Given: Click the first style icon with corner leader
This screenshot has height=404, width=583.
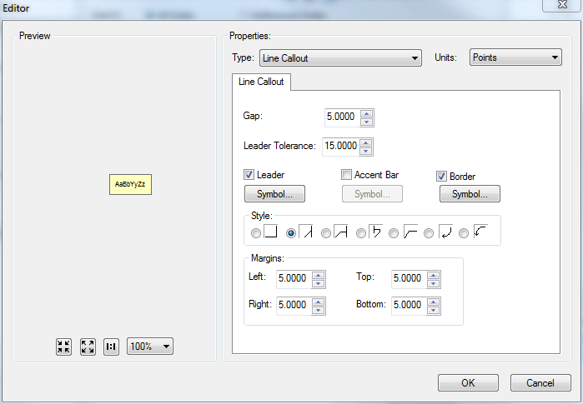Looking at the screenshot, I should [271, 231].
